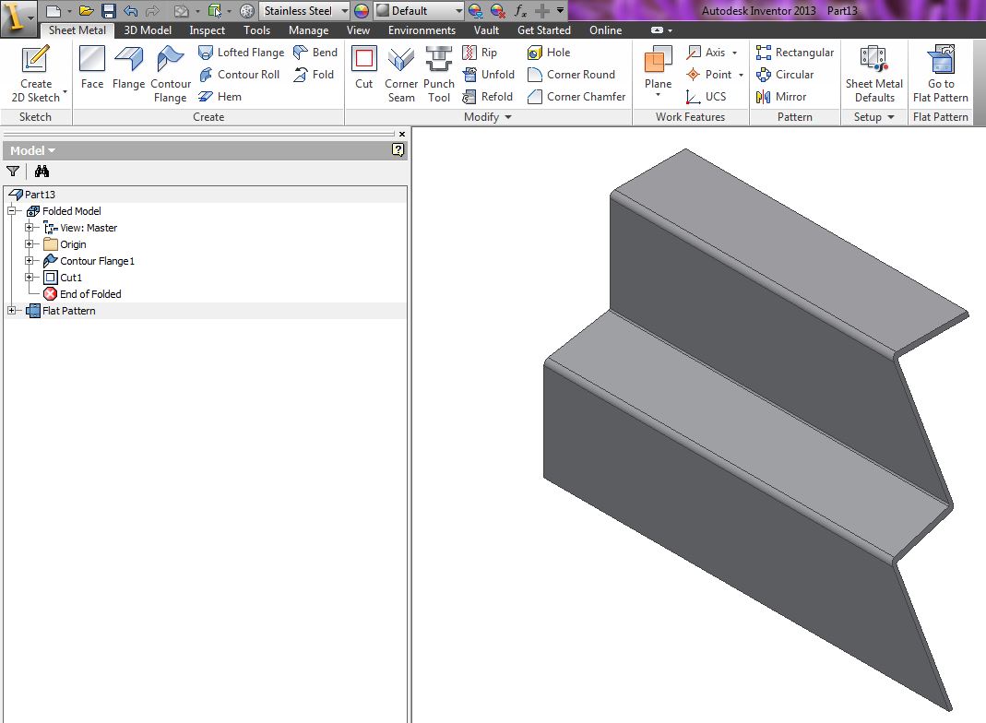Screen dimensions: 986x723
Task: Select the Fold tool
Action: pyautogui.click(x=314, y=74)
